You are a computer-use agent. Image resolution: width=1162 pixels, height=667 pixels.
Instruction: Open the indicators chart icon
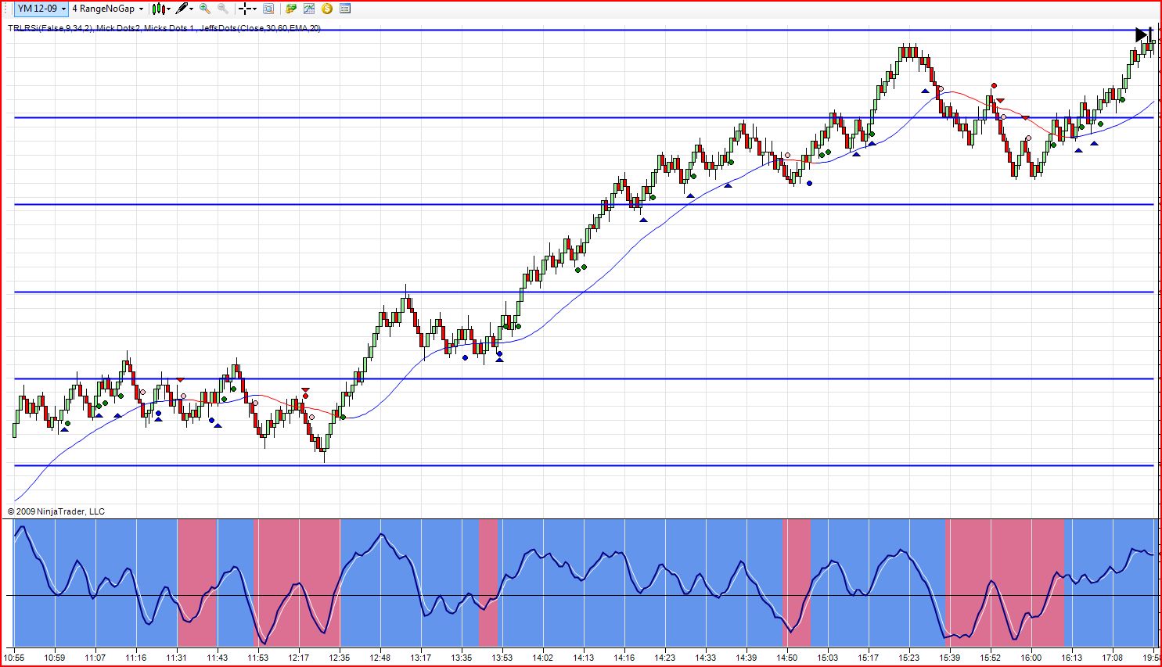[x=309, y=9]
